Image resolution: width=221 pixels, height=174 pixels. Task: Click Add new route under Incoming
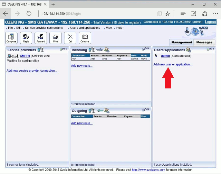coord(82,66)
